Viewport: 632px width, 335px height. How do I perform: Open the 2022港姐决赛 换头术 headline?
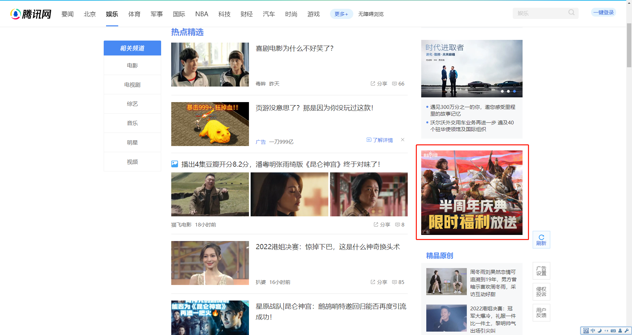(327, 247)
